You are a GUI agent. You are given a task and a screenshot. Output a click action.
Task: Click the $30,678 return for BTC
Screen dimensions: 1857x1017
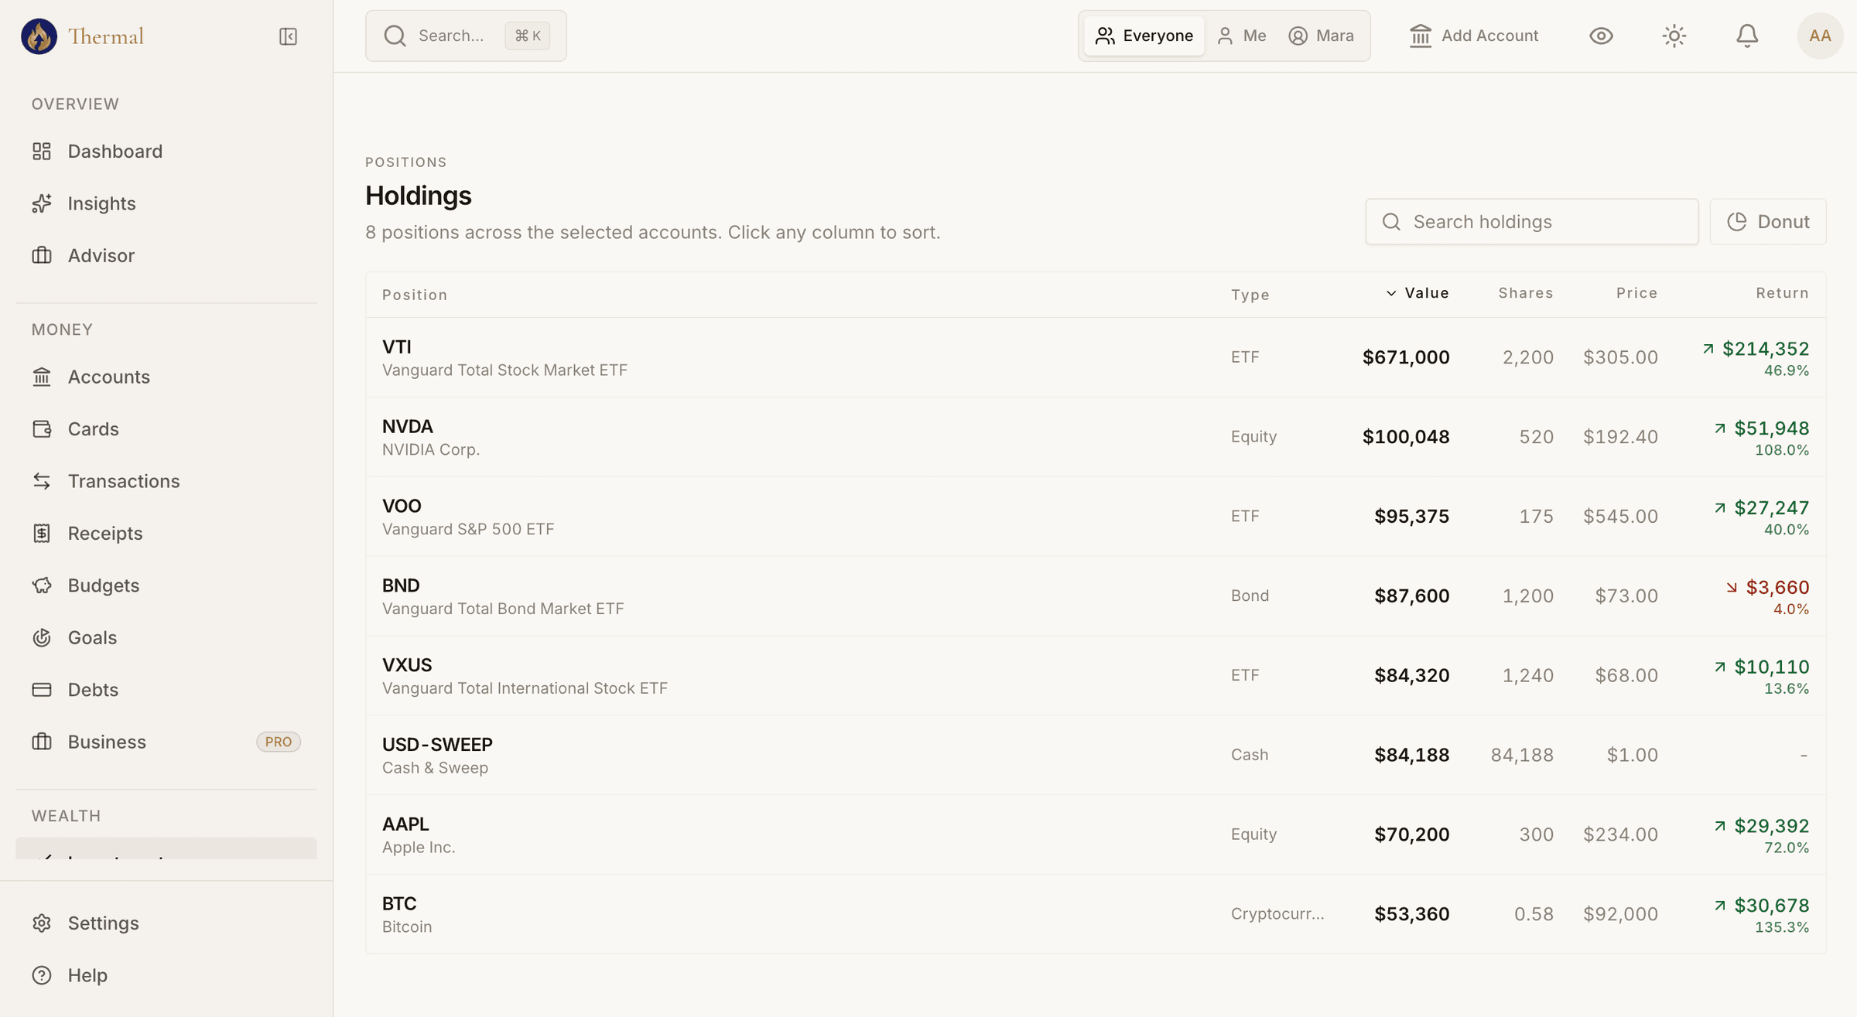tap(1771, 906)
